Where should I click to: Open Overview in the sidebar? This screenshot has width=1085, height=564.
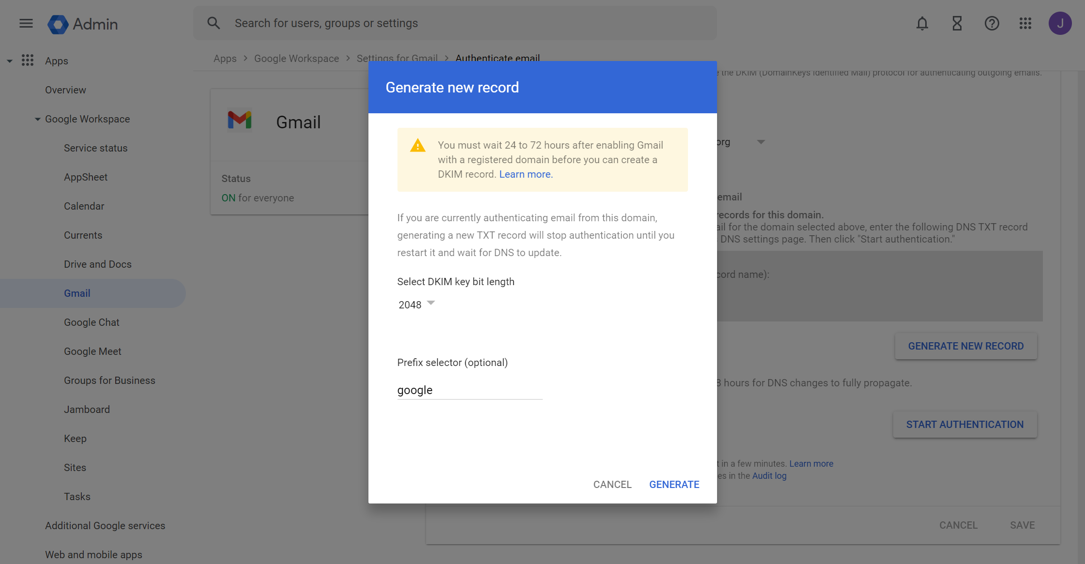(x=65, y=90)
